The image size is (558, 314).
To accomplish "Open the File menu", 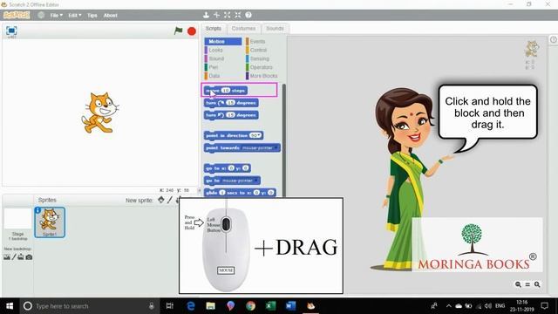I will click(56, 16).
